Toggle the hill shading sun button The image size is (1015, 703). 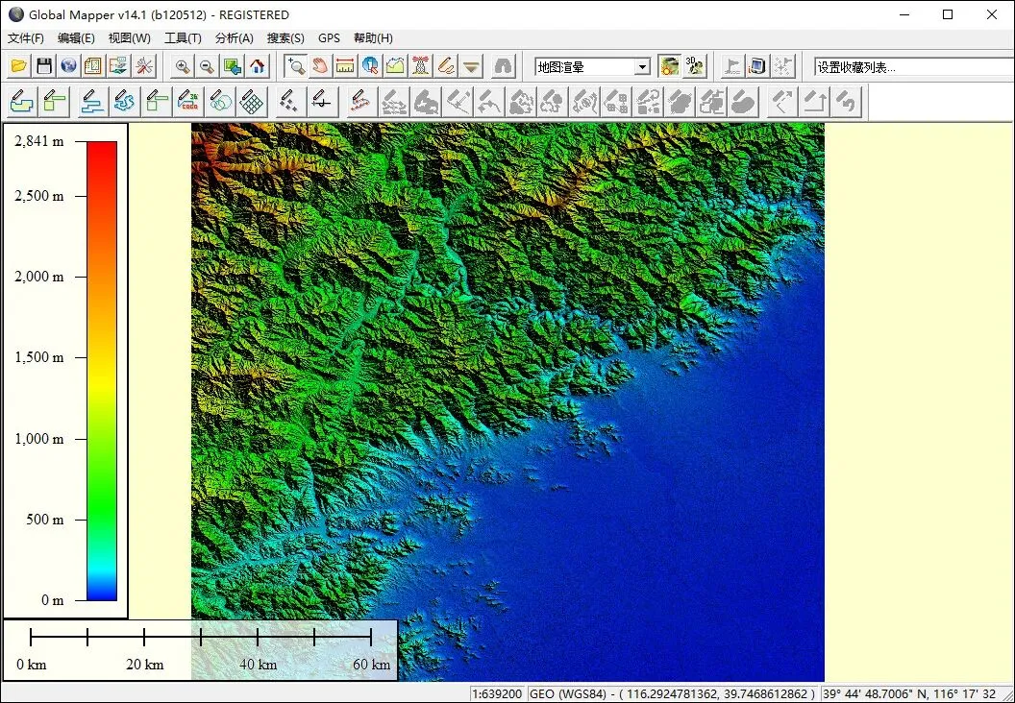(669, 66)
